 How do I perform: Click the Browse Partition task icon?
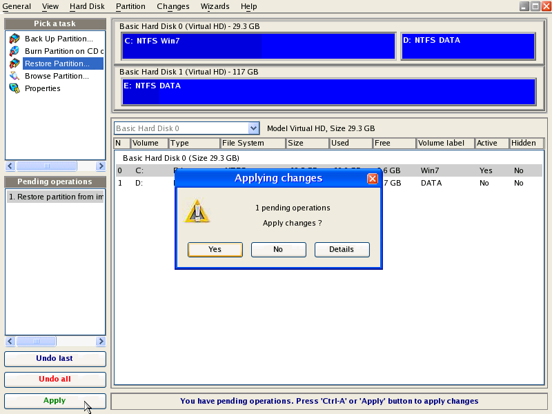(14, 76)
